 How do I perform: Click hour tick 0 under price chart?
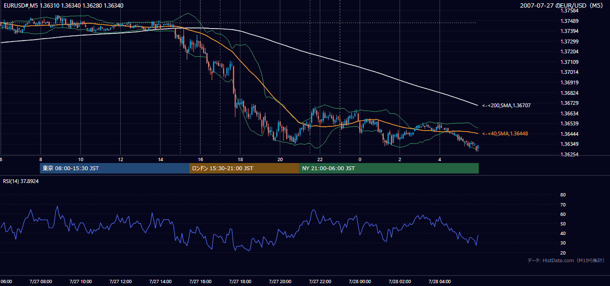pyautogui.click(x=360, y=160)
